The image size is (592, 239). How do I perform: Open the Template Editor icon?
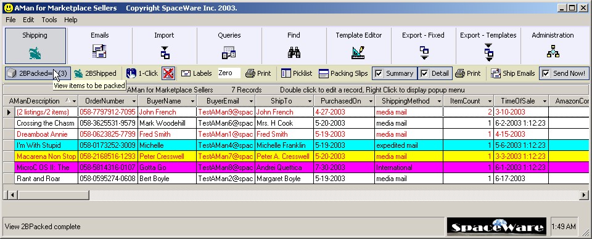pyautogui.click(x=358, y=52)
